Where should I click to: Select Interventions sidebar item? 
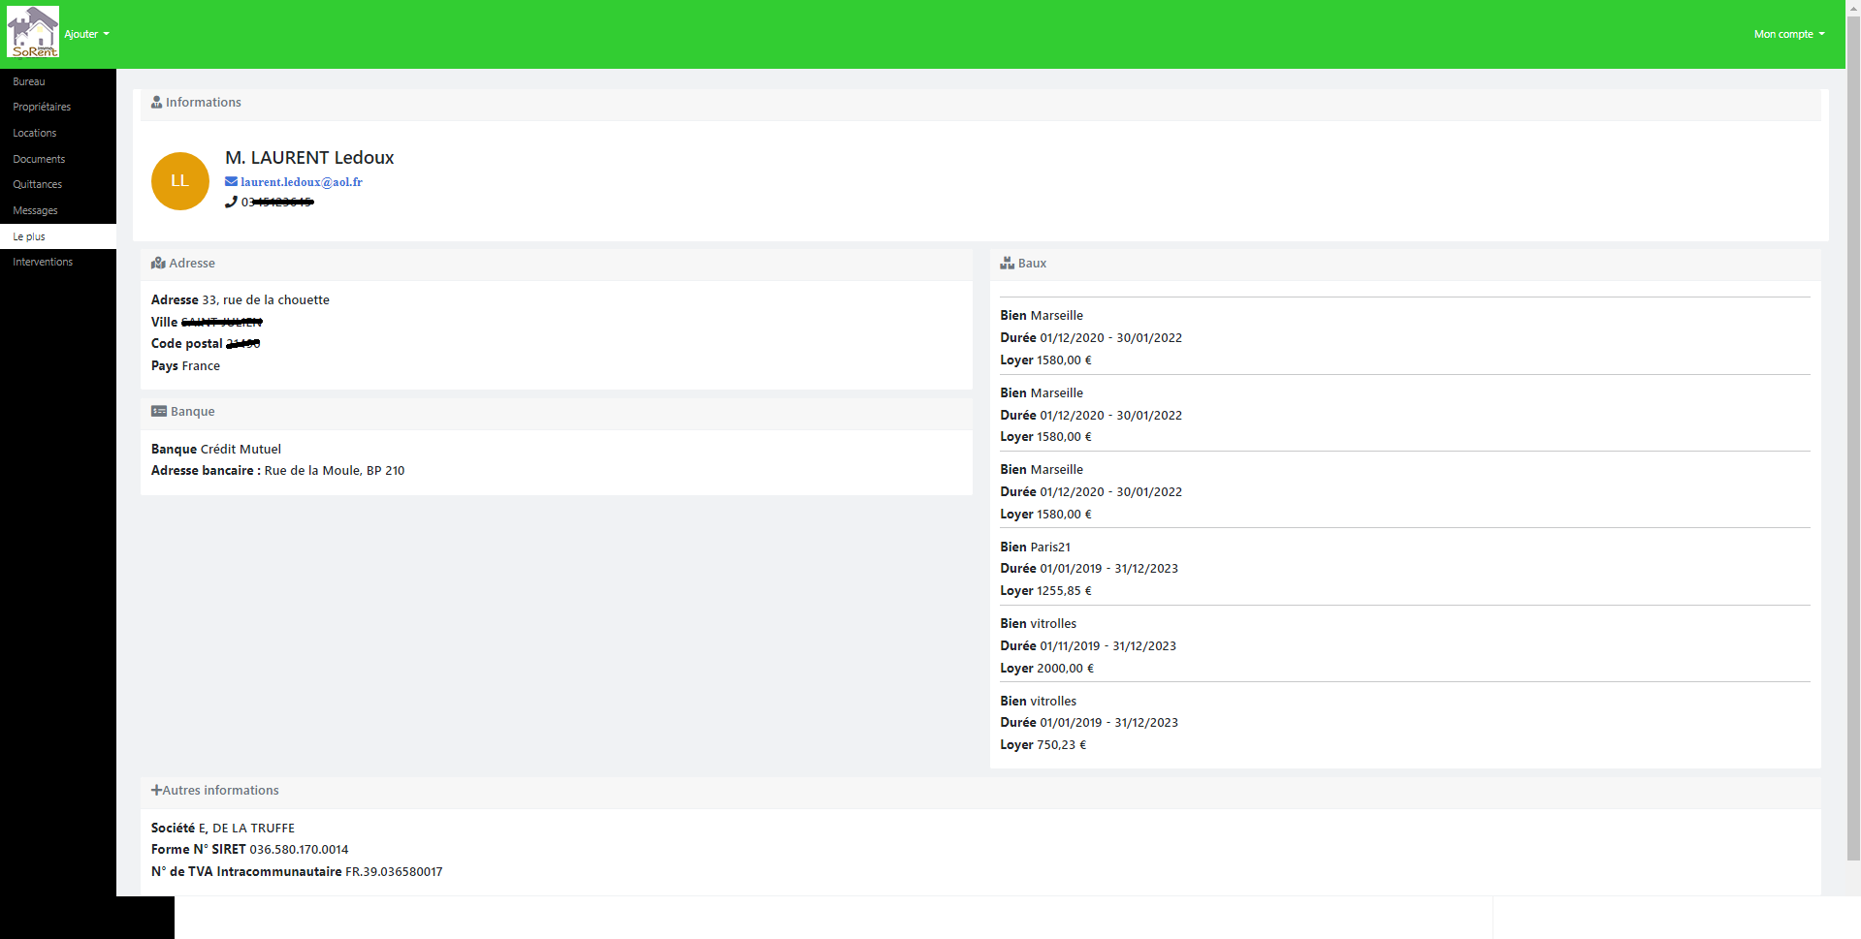(43, 262)
